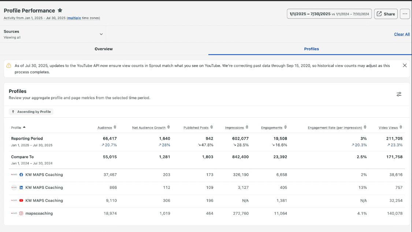Viewport: 412px width, 232px height.
Task: Click the Ascending by Profile sort chip
Action: pyautogui.click(x=31, y=112)
